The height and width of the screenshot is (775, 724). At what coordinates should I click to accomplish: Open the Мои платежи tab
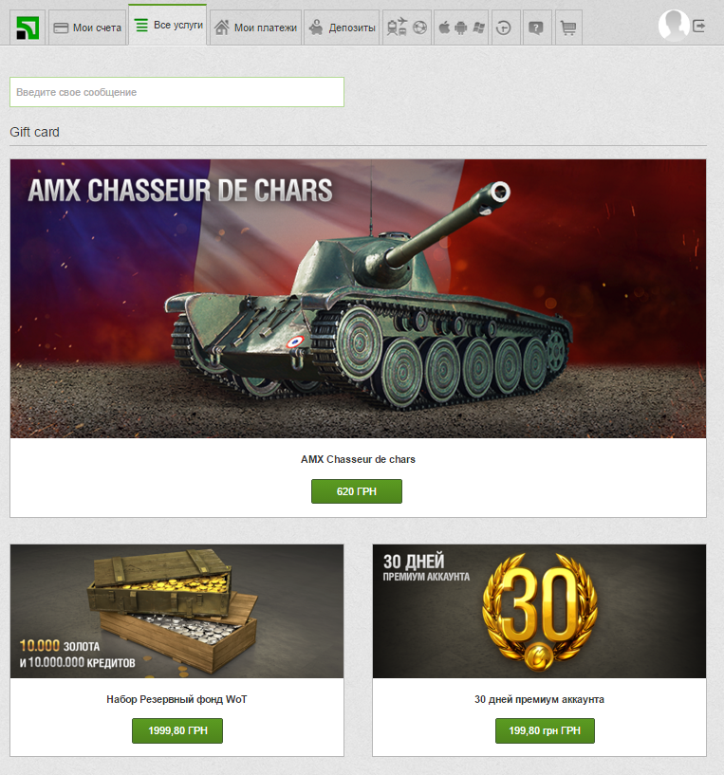tap(255, 28)
